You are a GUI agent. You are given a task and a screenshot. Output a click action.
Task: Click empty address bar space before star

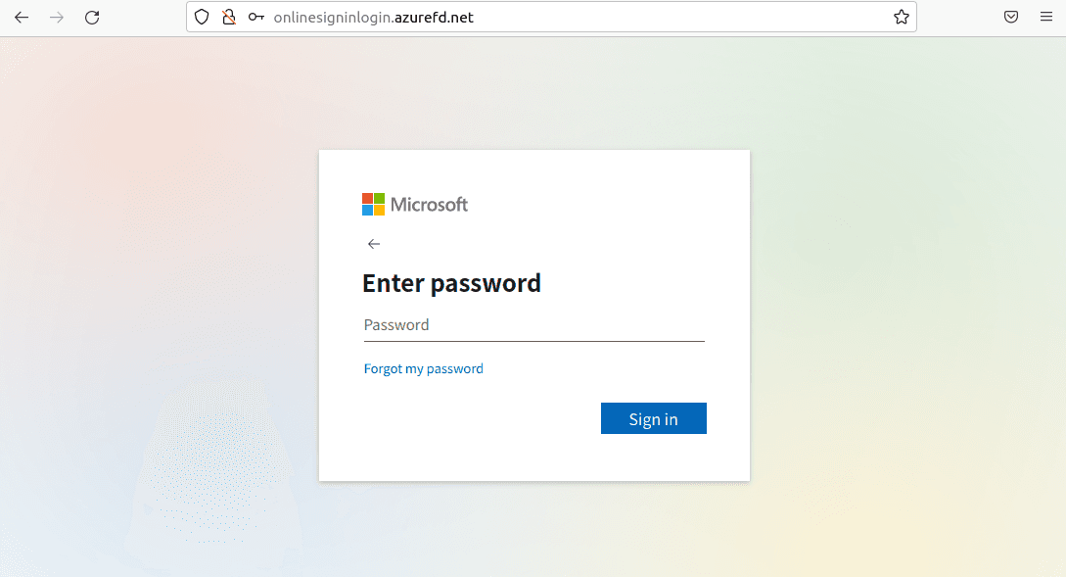(x=680, y=17)
